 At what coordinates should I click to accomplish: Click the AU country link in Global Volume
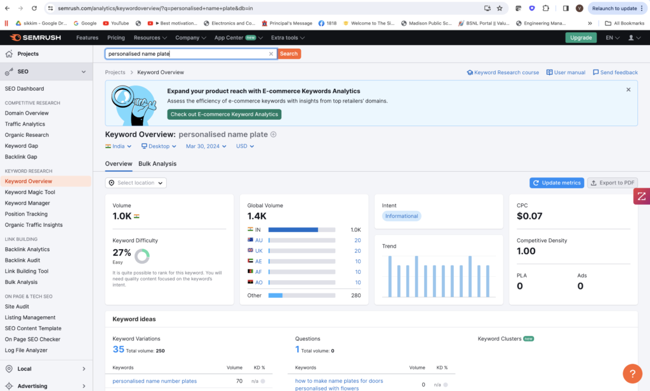pyautogui.click(x=259, y=240)
